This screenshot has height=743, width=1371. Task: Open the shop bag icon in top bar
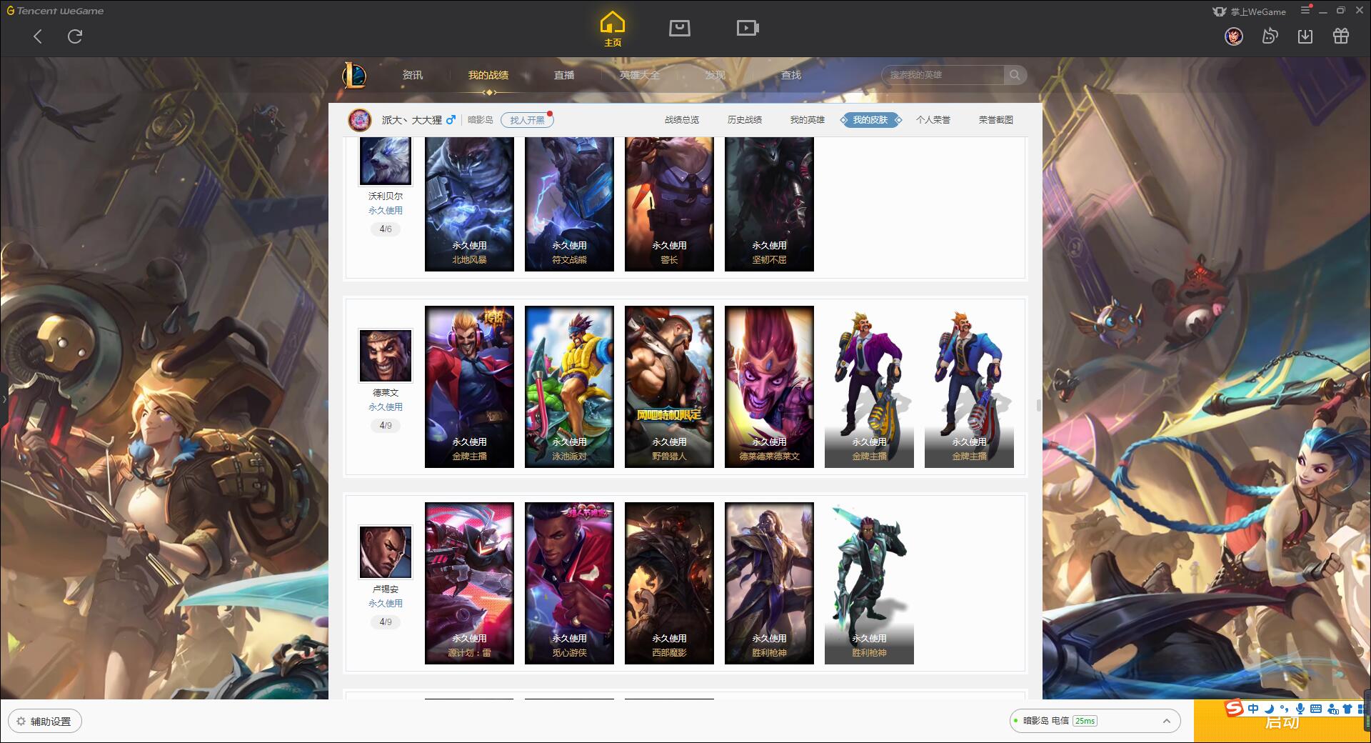tap(679, 28)
